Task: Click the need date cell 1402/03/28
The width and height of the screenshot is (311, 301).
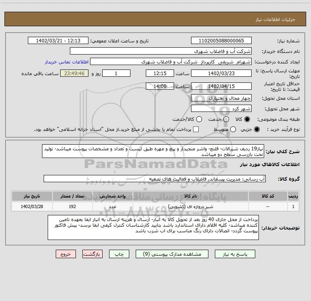Action: click(32, 206)
